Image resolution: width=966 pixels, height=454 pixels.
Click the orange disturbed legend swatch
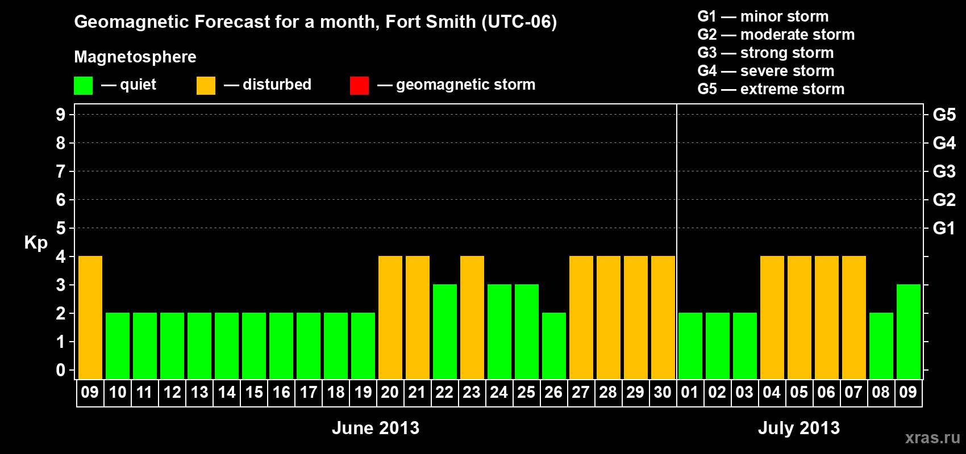pyautogui.click(x=206, y=86)
